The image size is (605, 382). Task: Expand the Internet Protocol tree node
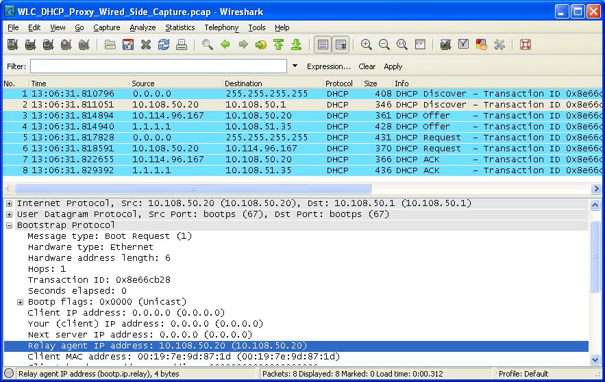coord(10,203)
